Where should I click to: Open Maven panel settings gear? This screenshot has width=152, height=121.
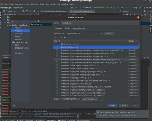tap(145, 11)
